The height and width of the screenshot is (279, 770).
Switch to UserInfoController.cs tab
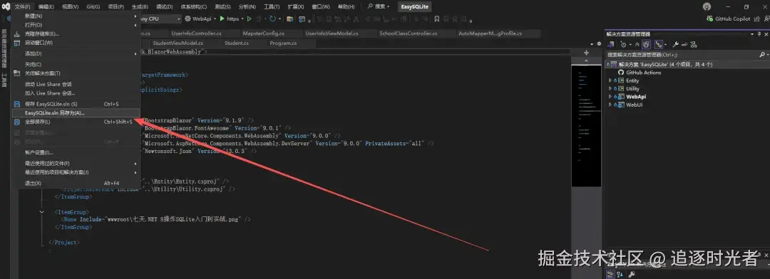(197, 33)
